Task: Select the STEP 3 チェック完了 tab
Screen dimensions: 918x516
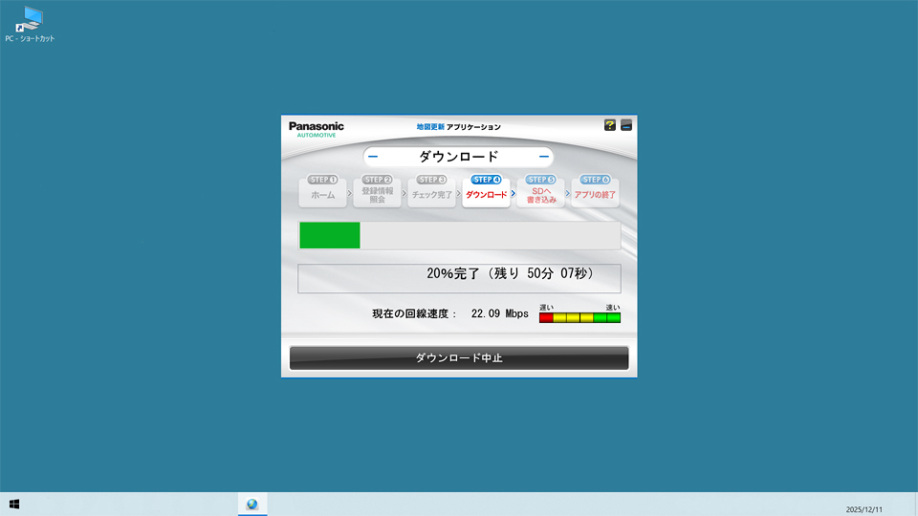Action: tap(431, 191)
